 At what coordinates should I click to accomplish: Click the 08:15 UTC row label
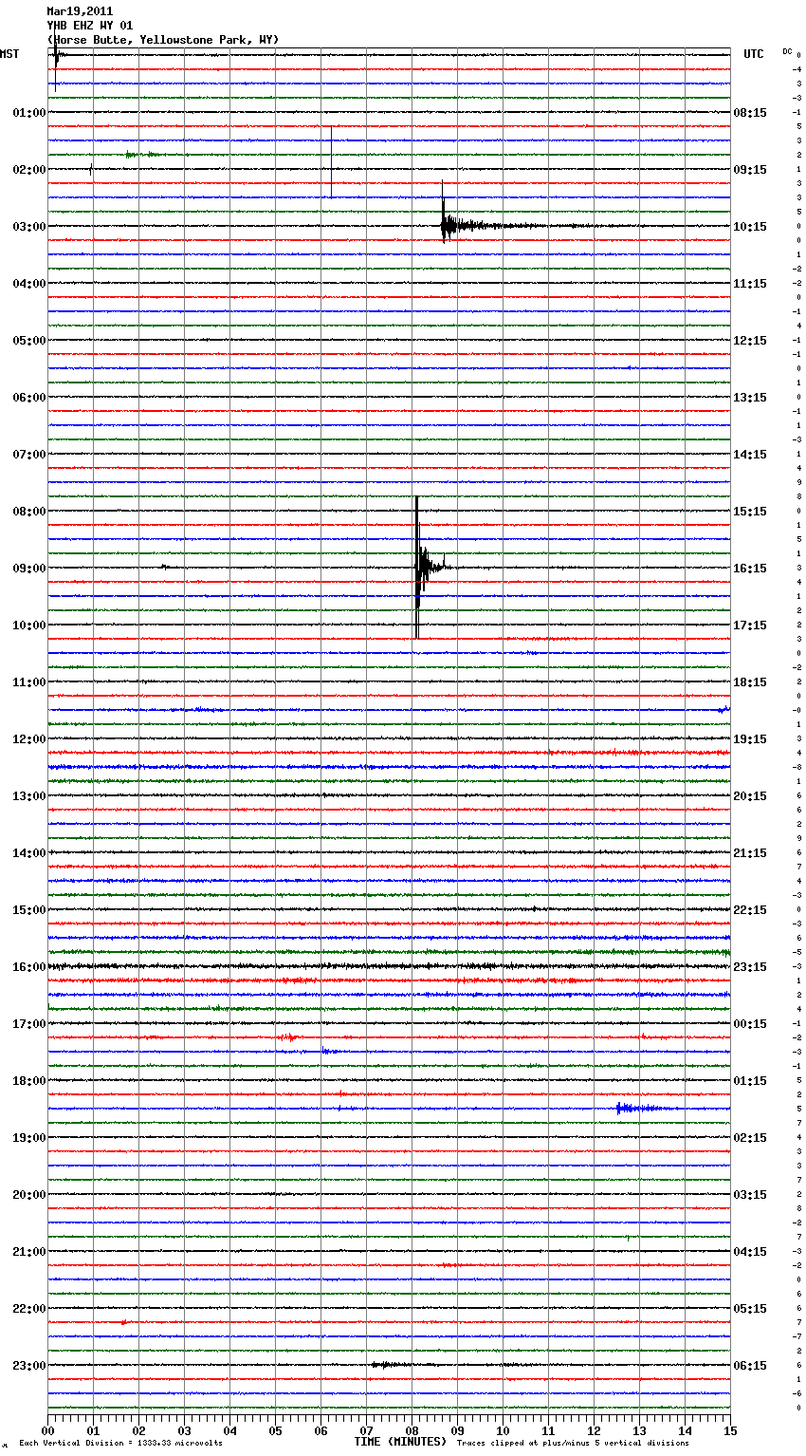tap(750, 113)
